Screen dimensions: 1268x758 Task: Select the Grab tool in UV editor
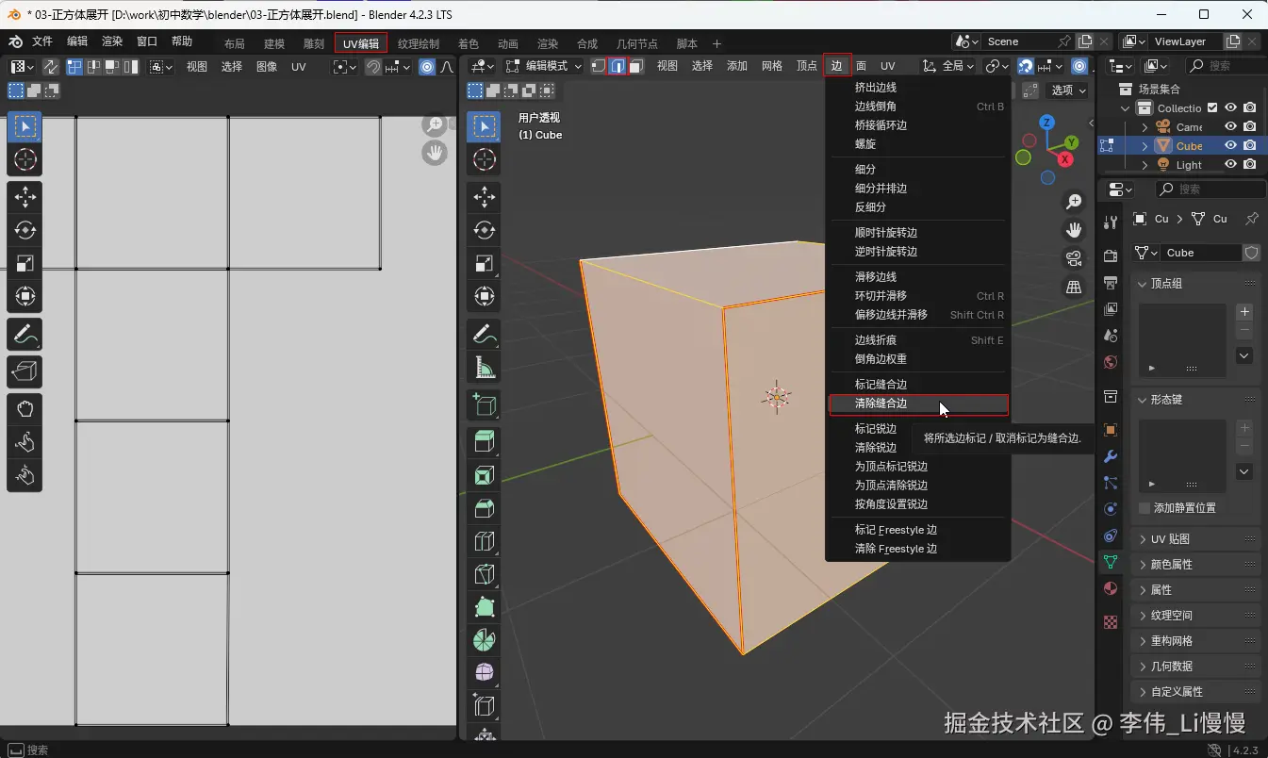pyautogui.click(x=25, y=408)
